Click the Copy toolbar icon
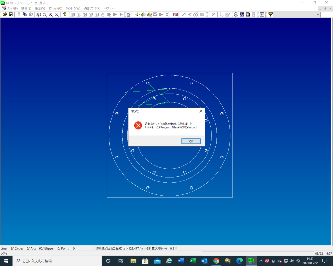This screenshot has height=266, width=333. click(x=25, y=15)
